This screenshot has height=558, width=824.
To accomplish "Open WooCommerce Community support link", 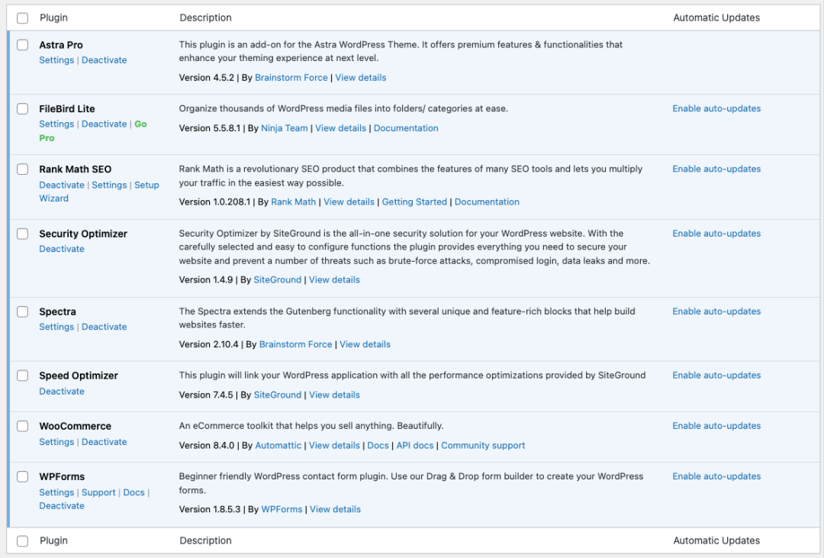I will (x=482, y=445).
